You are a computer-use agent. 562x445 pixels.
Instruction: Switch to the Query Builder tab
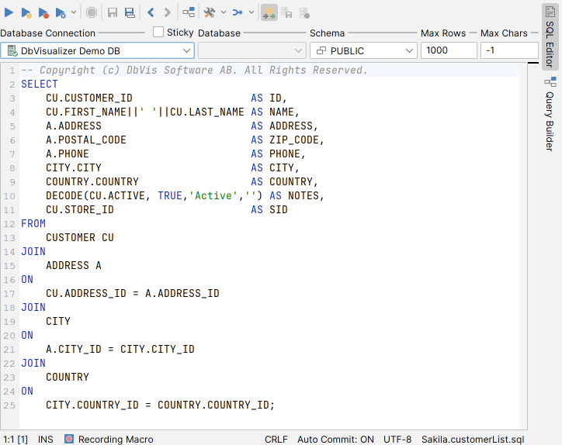pos(550,114)
